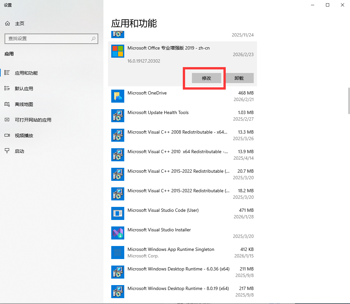Click the Desktop Runtime 6.0.36 icon
The image size is (350, 304).
coord(118,272)
